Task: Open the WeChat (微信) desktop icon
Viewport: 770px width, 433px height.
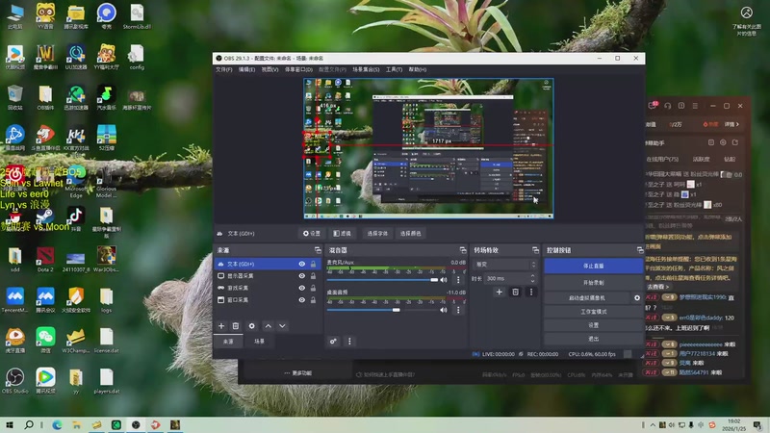Action: [45, 340]
